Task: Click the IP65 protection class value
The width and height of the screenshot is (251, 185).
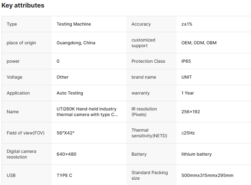Action: coord(186,61)
